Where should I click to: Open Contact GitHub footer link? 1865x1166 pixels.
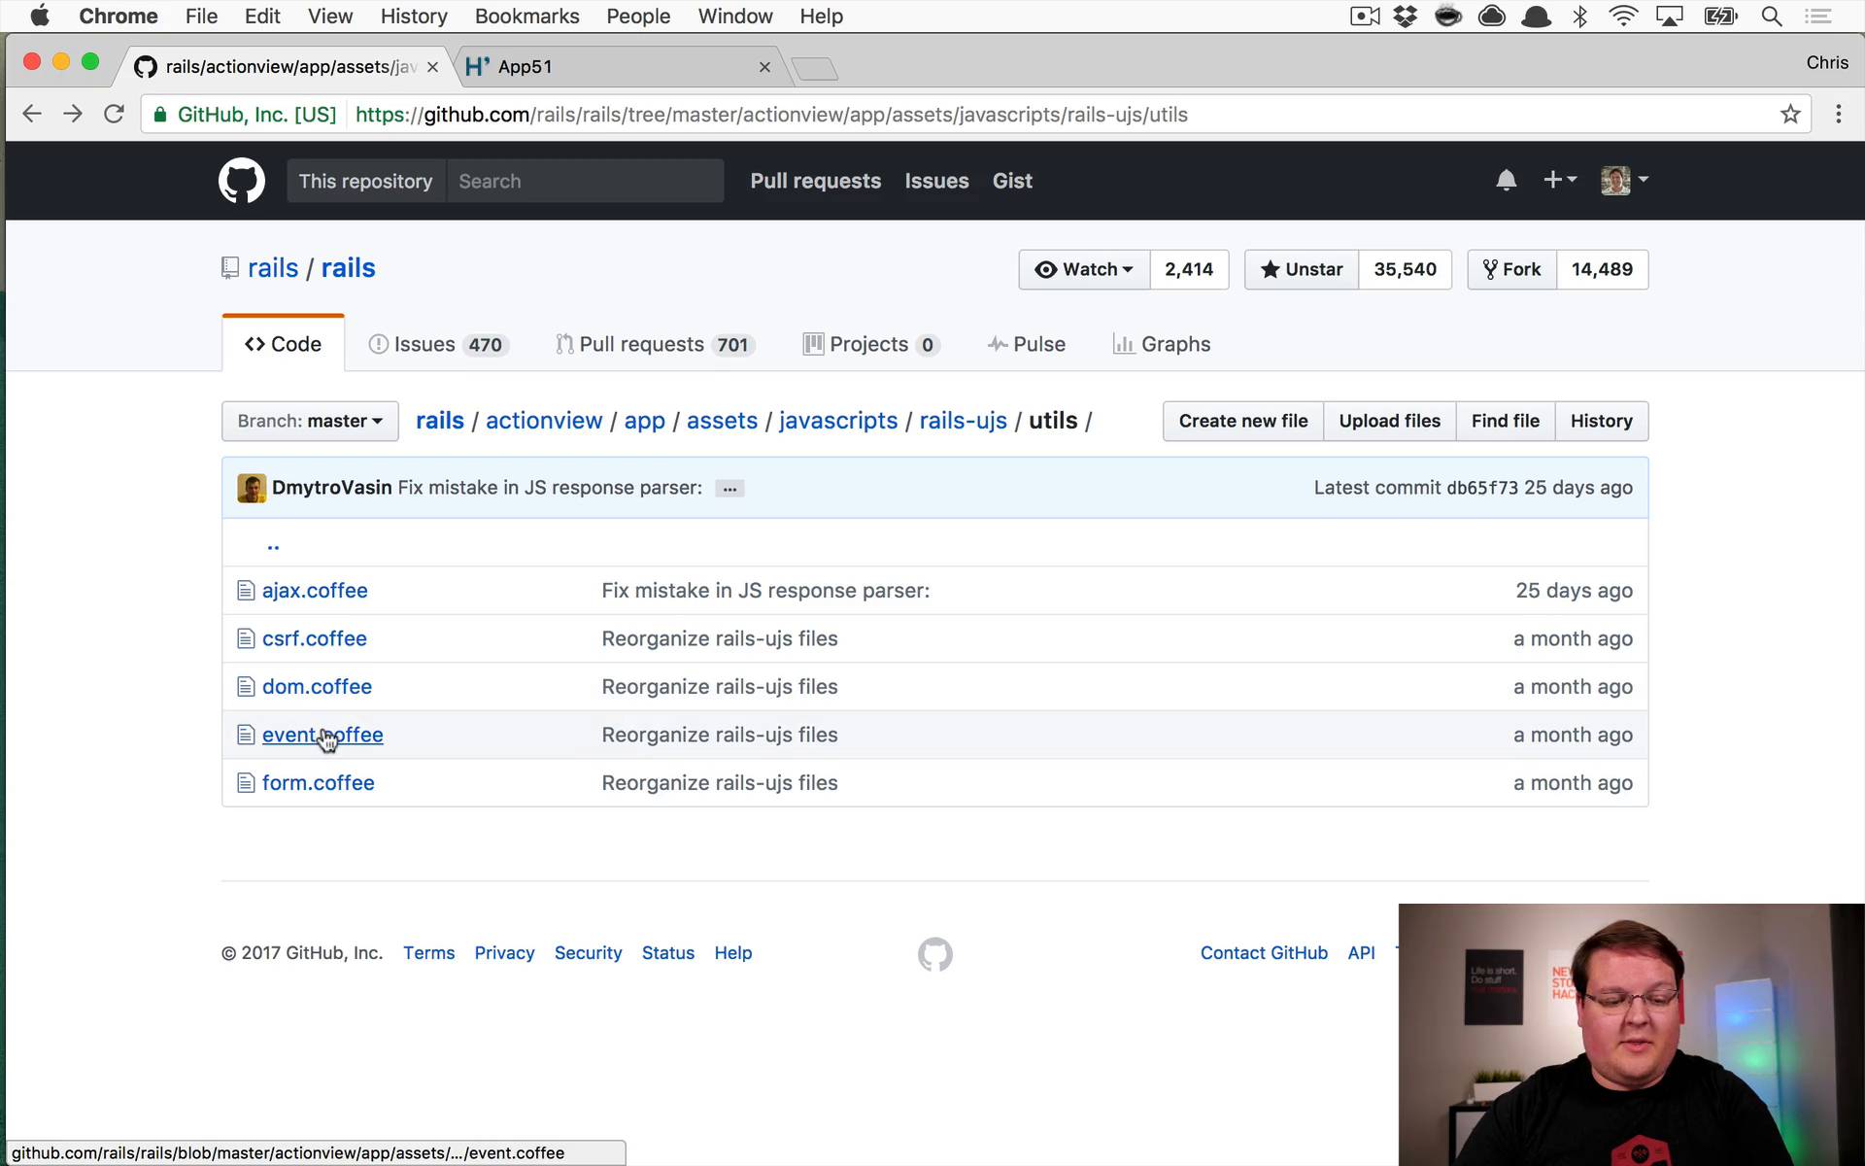click(1264, 953)
